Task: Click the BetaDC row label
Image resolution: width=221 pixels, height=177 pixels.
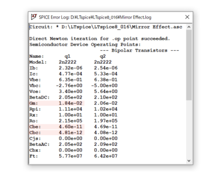Action: [x=39, y=97]
